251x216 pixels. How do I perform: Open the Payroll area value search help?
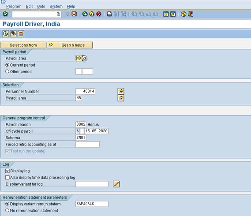pos(85,58)
